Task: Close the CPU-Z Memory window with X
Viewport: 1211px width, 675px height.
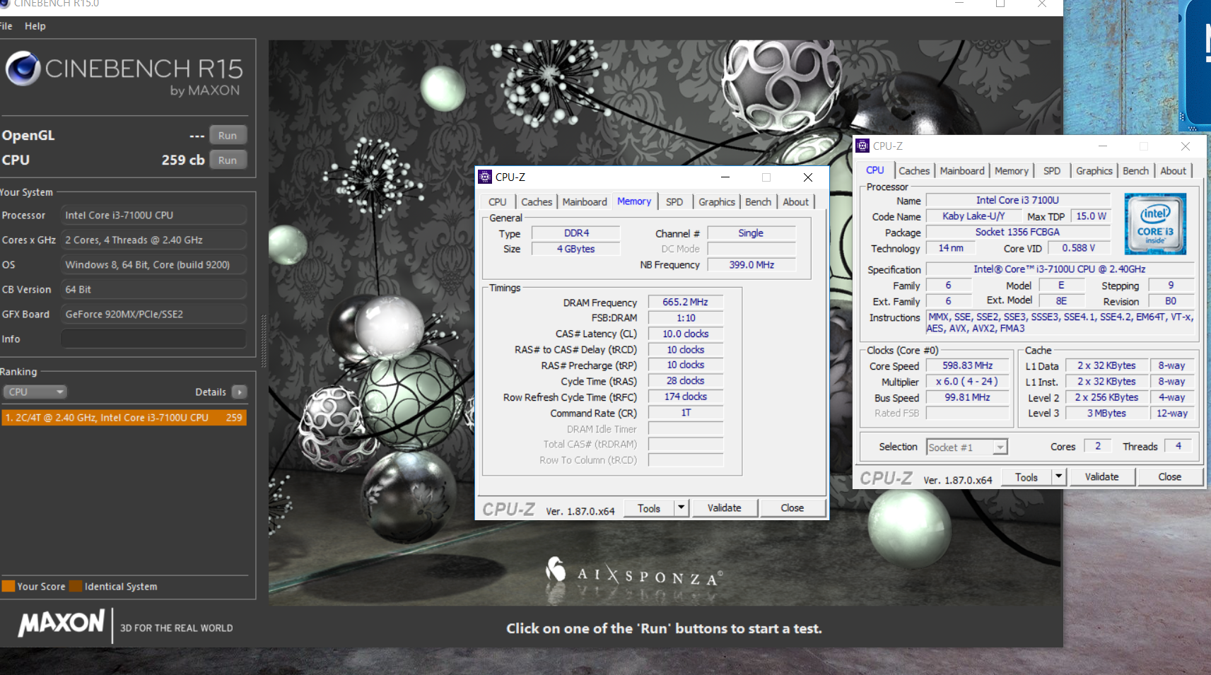Action: (x=808, y=177)
